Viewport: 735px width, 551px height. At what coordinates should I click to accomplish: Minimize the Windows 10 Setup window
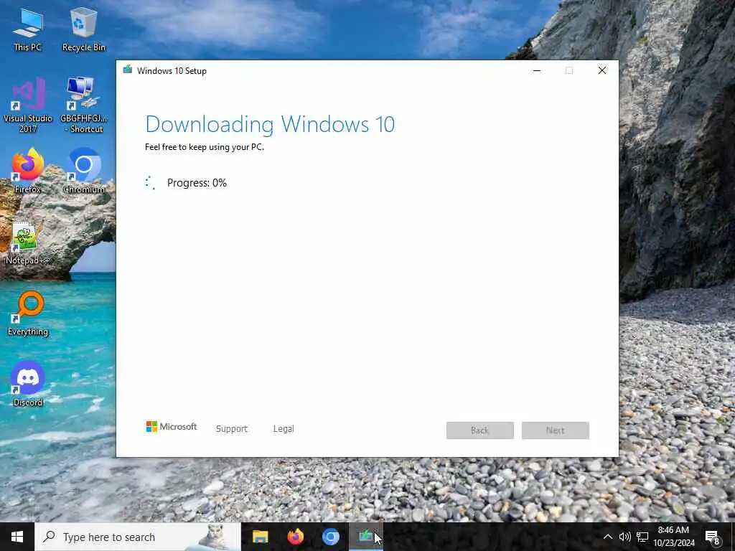(x=537, y=71)
